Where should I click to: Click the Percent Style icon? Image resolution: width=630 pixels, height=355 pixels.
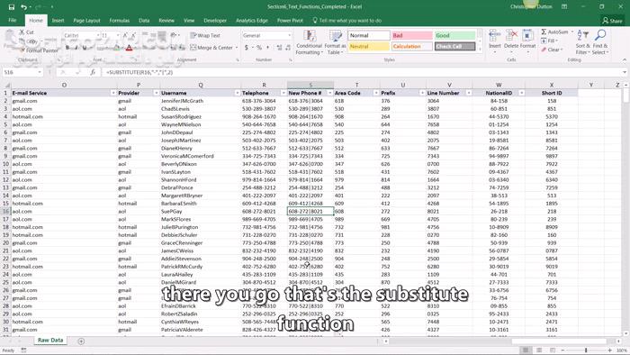click(x=259, y=48)
